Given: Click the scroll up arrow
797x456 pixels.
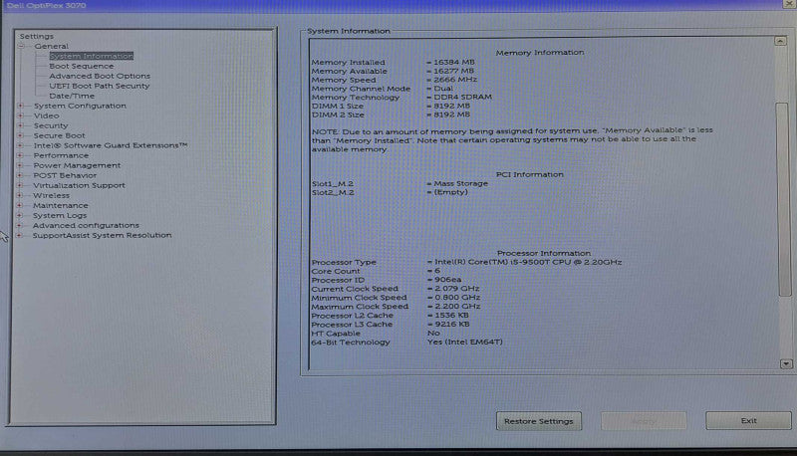Looking at the screenshot, I should tap(781, 41).
